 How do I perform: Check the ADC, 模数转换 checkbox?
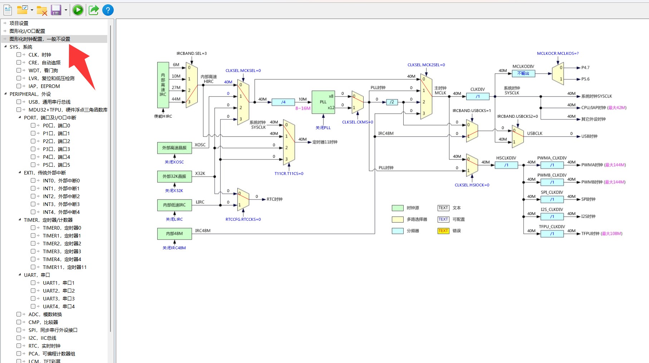(19, 314)
